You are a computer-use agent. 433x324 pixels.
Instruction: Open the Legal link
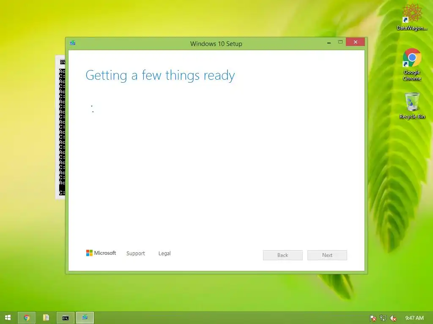point(164,253)
